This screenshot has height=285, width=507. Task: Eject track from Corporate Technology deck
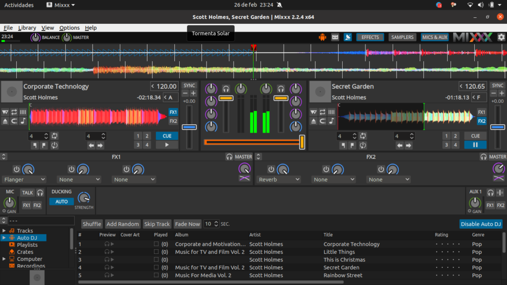(x=5, y=121)
